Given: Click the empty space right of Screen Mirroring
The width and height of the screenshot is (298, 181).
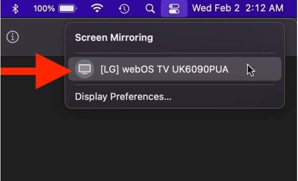Looking at the screenshot, I should (214, 37).
